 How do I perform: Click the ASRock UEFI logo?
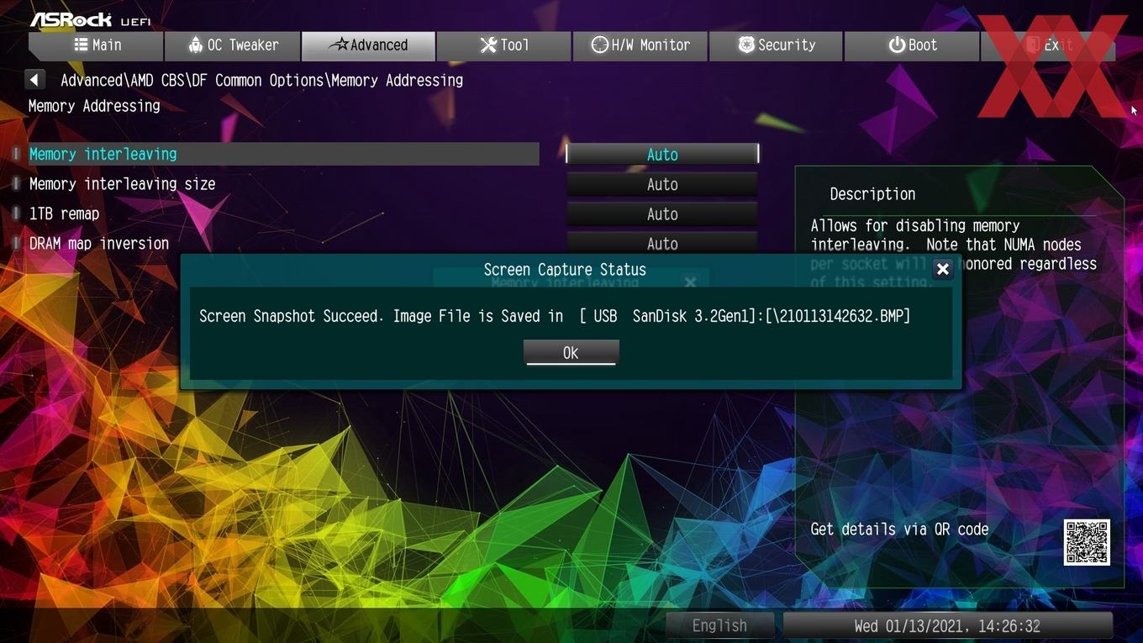coord(91,18)
